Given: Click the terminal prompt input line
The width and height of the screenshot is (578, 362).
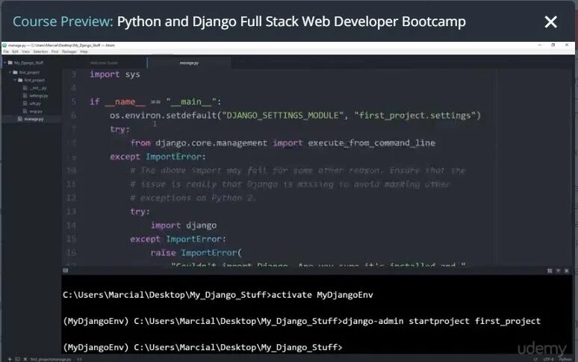Looking at the screenshot, I should coord(202,347).
